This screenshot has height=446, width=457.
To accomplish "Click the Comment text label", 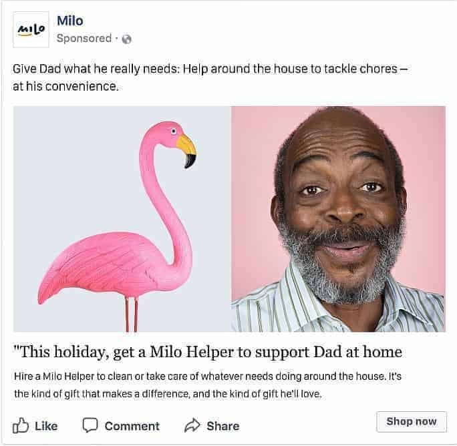I will coord(132,426).
